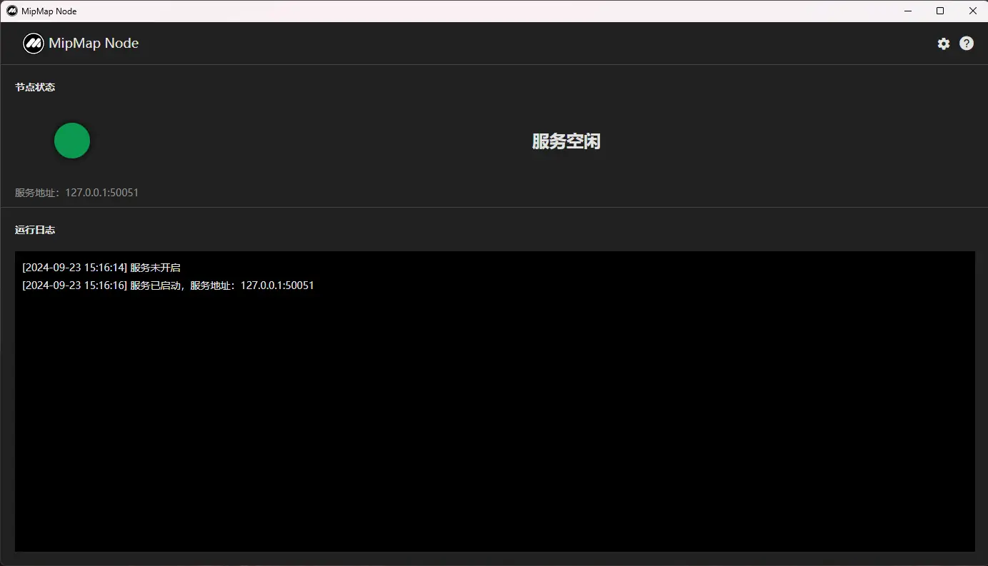Image resolution: width=988 pixels, height=566 pixels.
Task: Click the window title text in title bar
Action: [x=49, y=11]
